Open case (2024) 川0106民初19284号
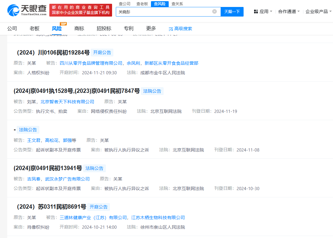Screen dimensions: 333x238 pyautogui.click(x=53, y=53)
